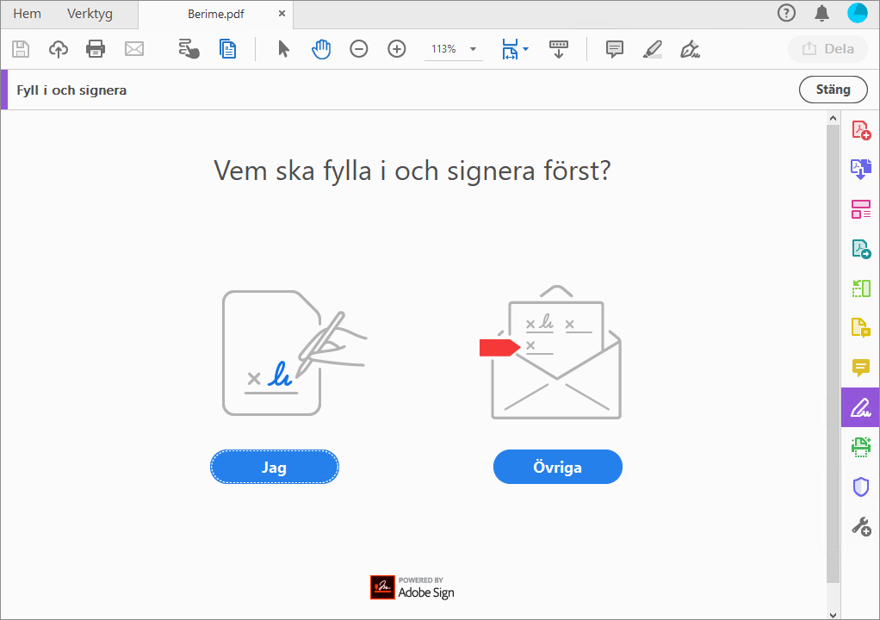Screen dimensions: 880x620
Task: Save the PDF with the save icon
Action: (20, 49)
